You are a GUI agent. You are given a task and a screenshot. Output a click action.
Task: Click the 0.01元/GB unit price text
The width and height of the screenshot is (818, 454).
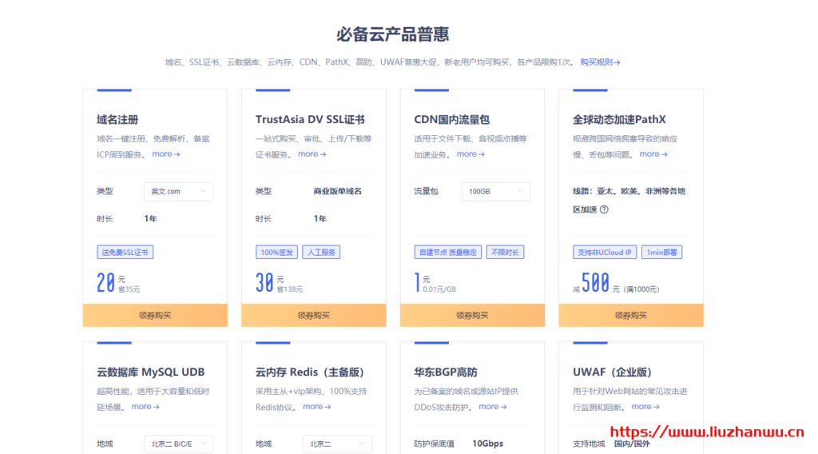click(439, 289)
